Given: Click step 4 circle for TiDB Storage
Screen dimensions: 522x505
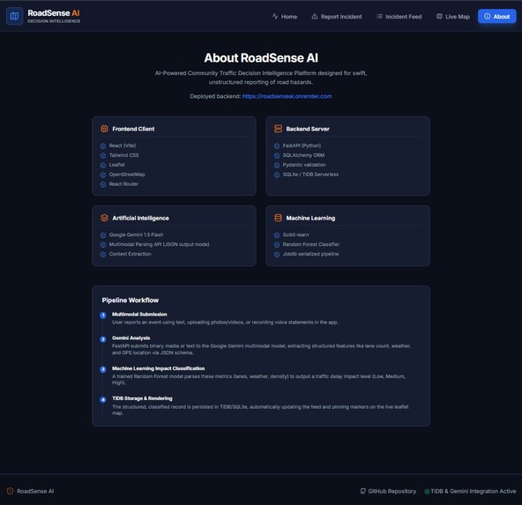Looking at the screenshot, I should 103,399.
